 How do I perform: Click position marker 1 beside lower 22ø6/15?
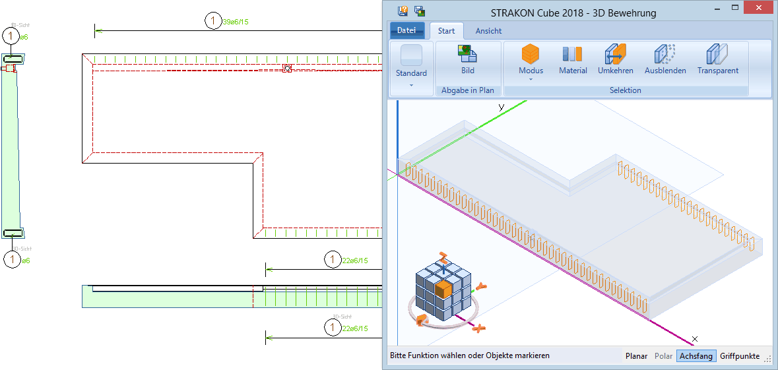coord(333,327)
